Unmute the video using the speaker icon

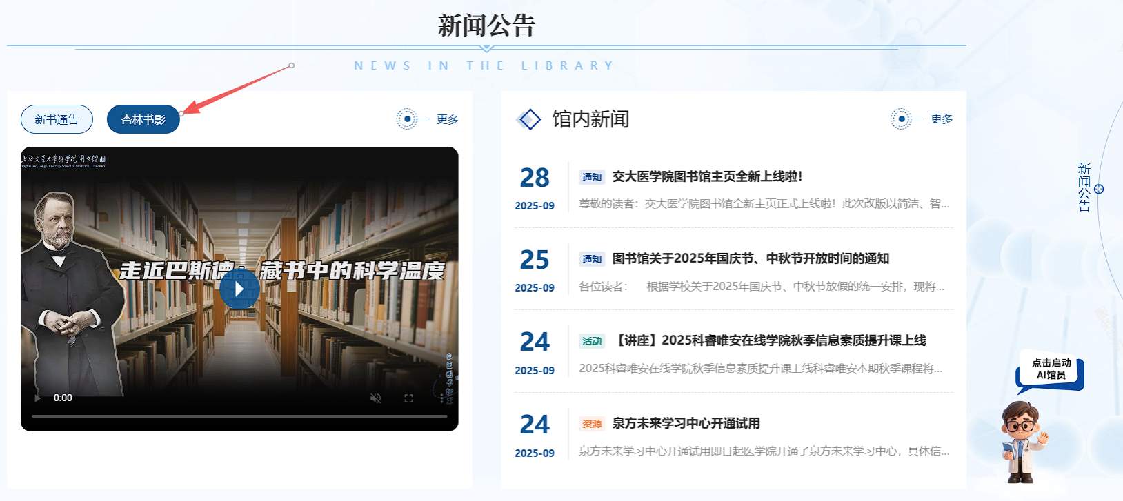pyautogui.click(x=375, y=398)
